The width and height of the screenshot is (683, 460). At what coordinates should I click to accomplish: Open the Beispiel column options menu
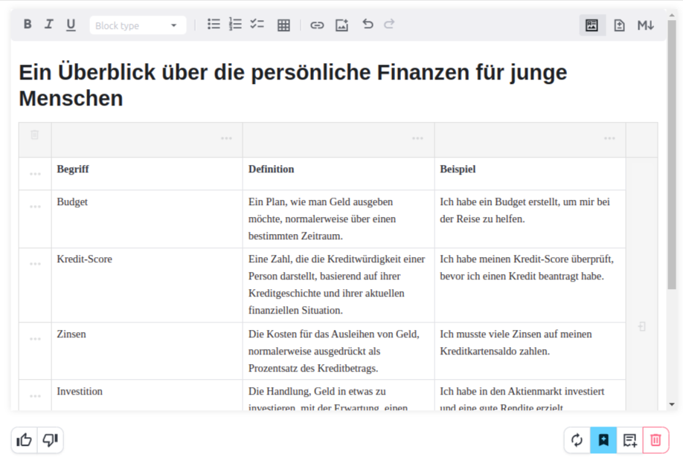click(609, 139)
